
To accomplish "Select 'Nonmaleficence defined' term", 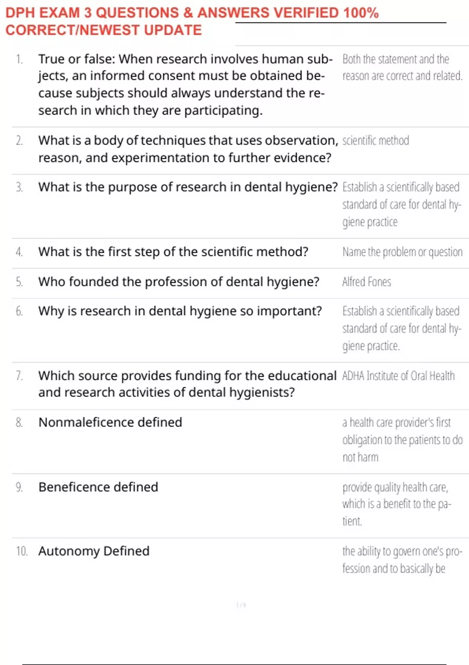I will pyautogui.click(x=110, y=422).
